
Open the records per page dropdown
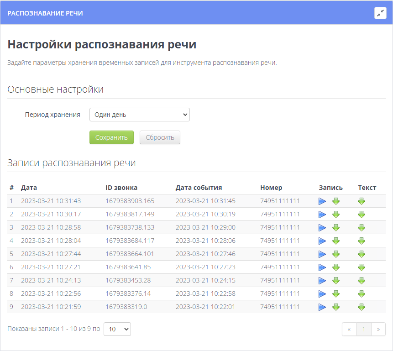(117, 329)
